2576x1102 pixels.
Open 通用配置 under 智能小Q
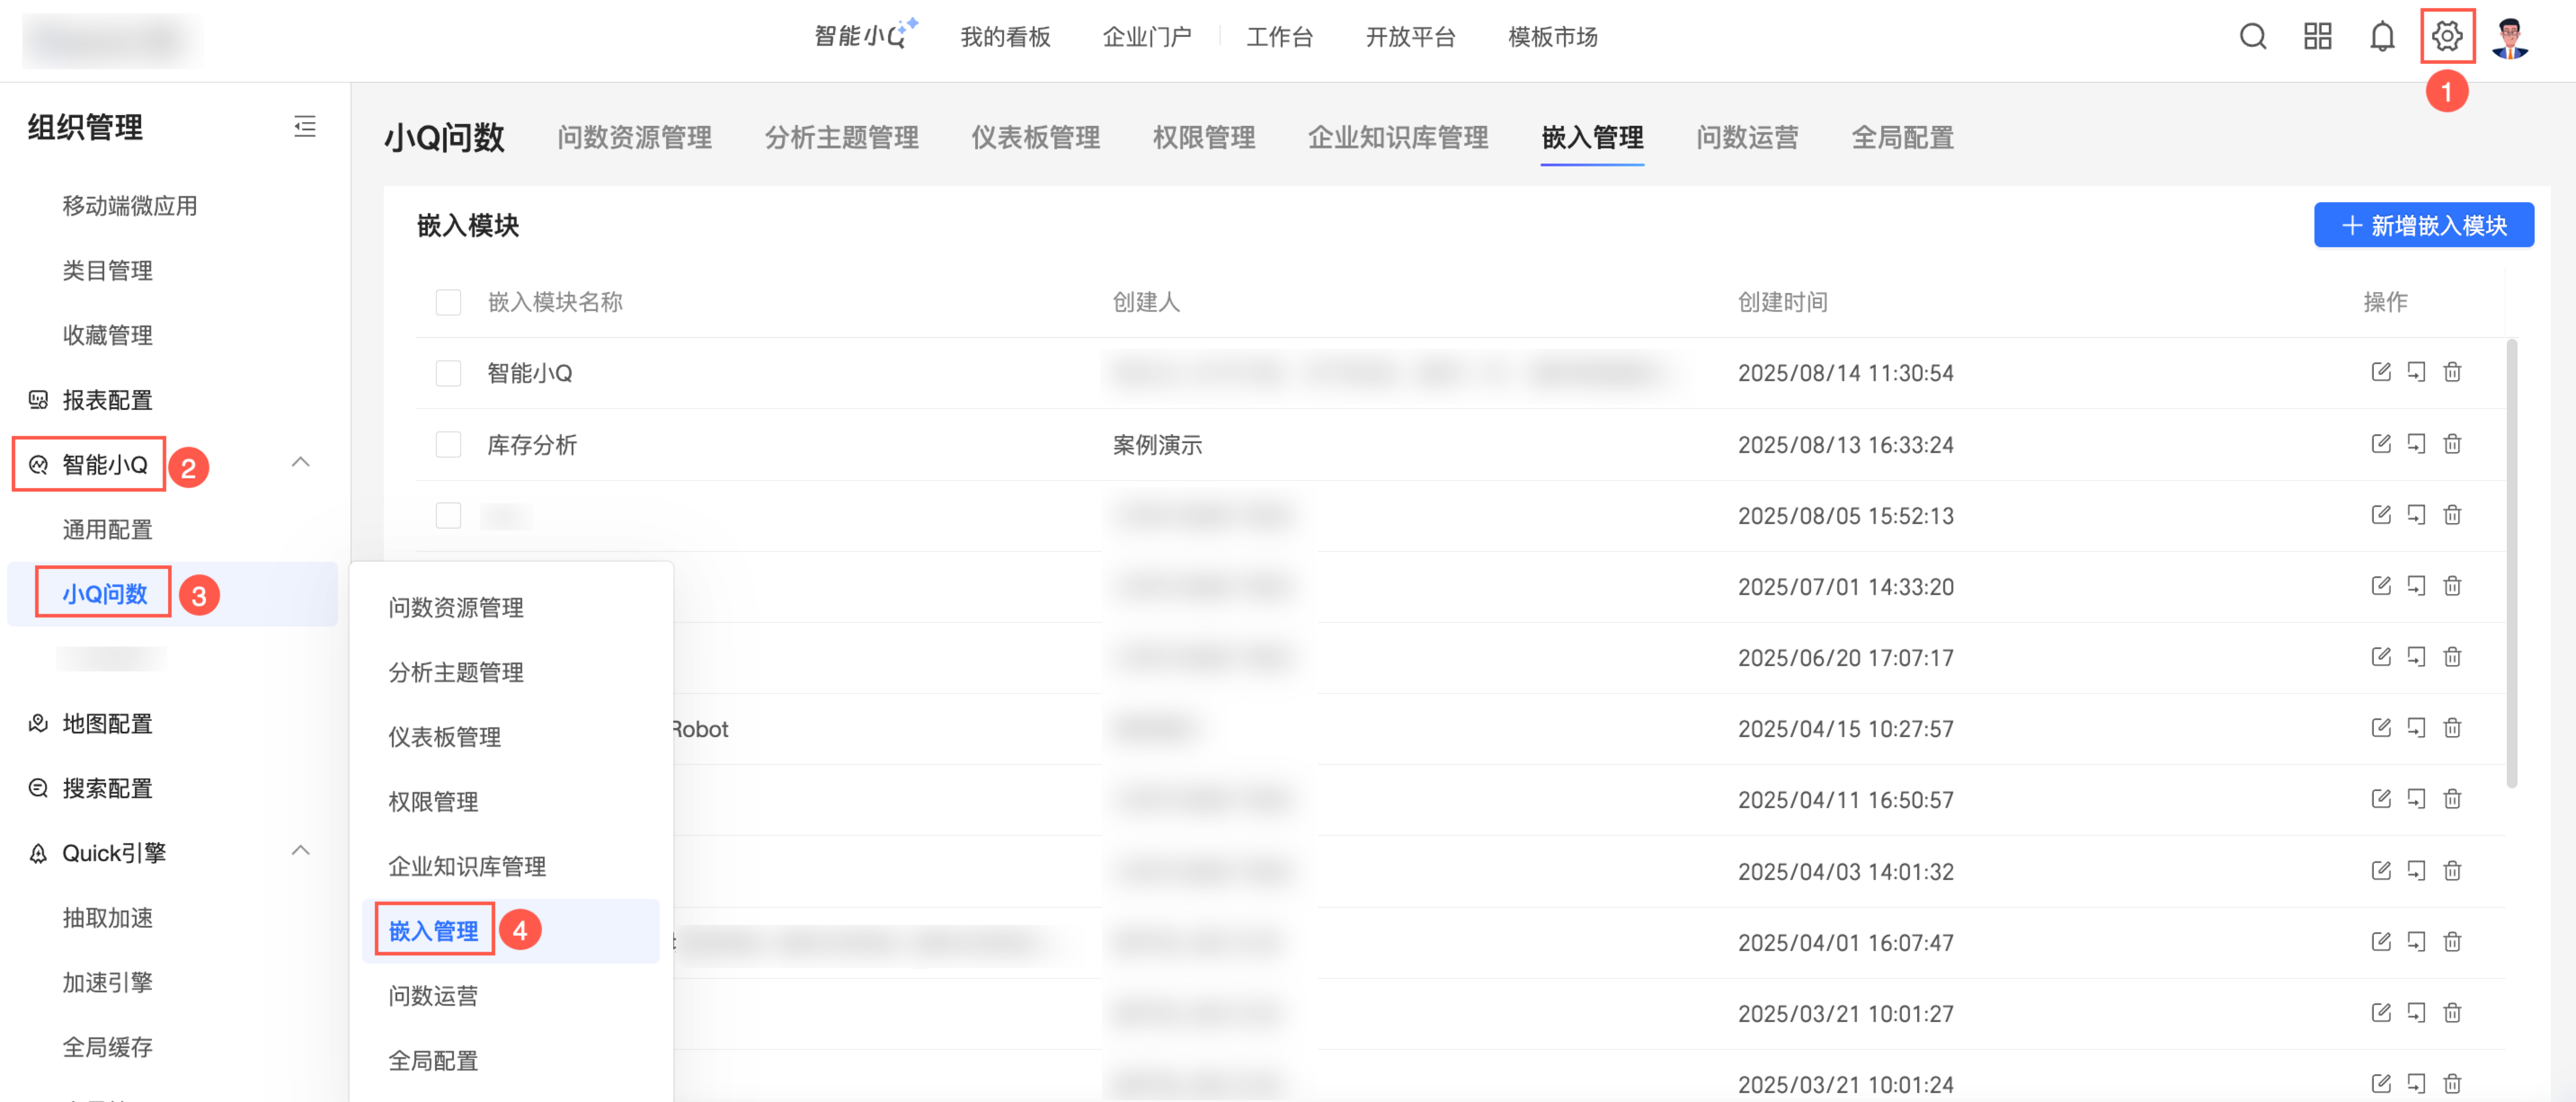107,529
